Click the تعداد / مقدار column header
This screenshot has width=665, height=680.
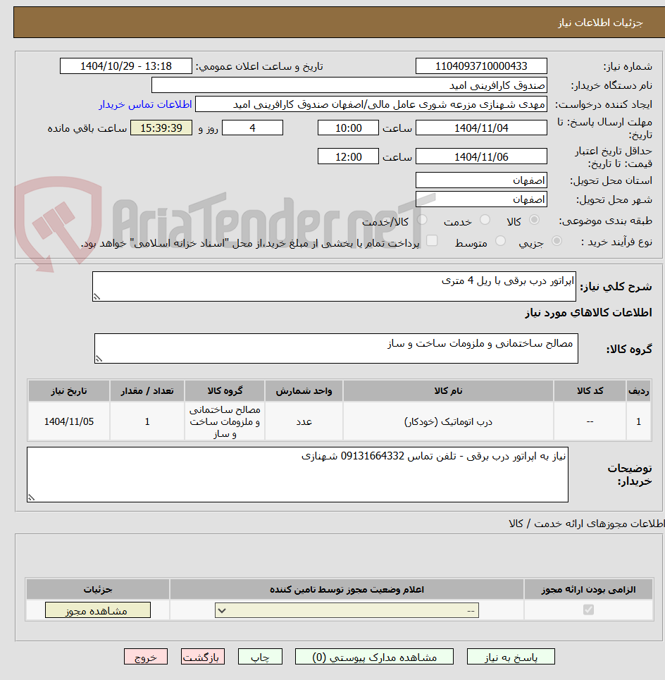[147, 391]
